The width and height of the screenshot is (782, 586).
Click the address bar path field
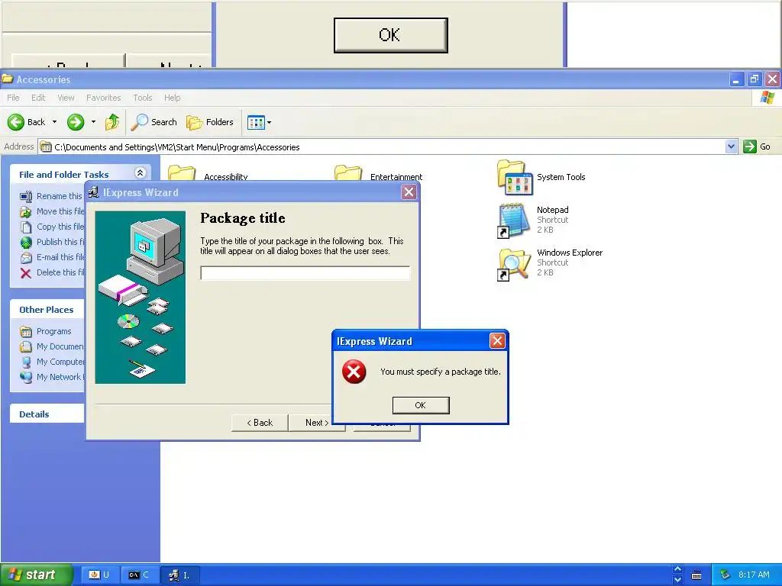click(x=382, y=147)
